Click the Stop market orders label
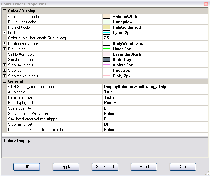Image resolution: width=210 pixels, height=176 pixels. point(23,76)
